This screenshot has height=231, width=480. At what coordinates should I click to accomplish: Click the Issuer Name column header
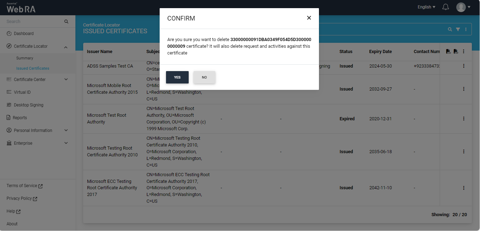pos(99,52)
